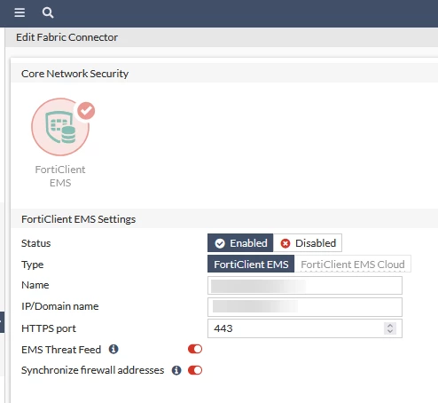Screen dimensions: 438x403
Task: Set Status to Disabled
Action: click(308, 243)
